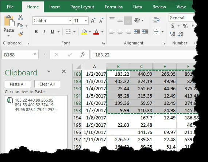Paste the clipboard item starting 183.22
208x162 pixels.
tap(36, 105)
